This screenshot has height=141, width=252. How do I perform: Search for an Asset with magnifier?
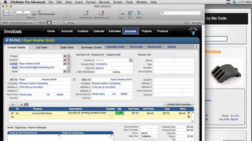(x=69, y=71)
